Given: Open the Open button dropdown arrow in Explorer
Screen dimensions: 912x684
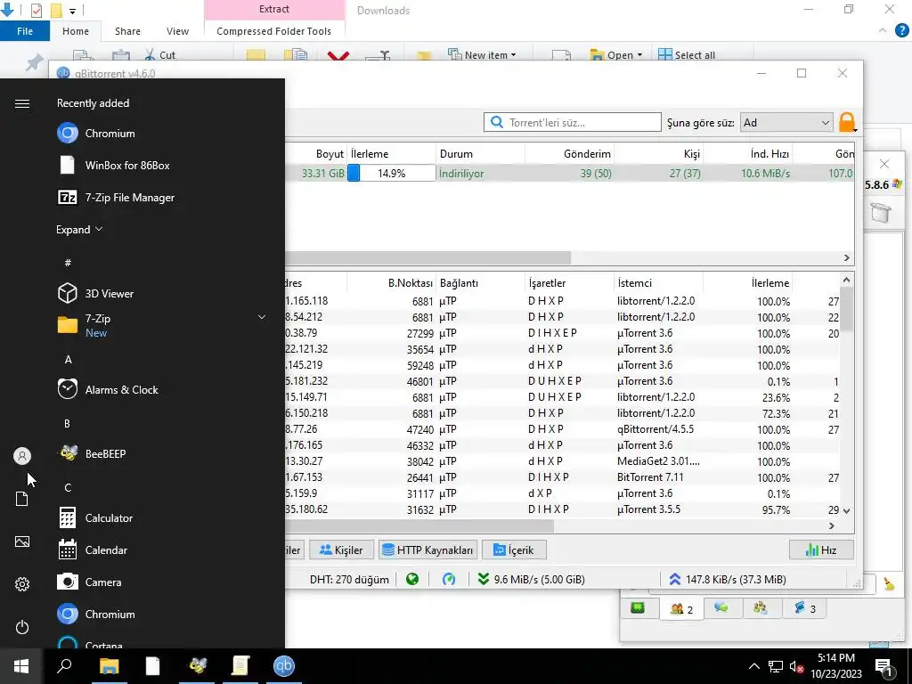Looking at the screenshot, I should (x=639, y=54).
